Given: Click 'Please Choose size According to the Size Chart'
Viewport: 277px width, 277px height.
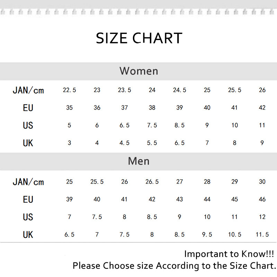Looking at the screenshot, I should click(175, 266).
